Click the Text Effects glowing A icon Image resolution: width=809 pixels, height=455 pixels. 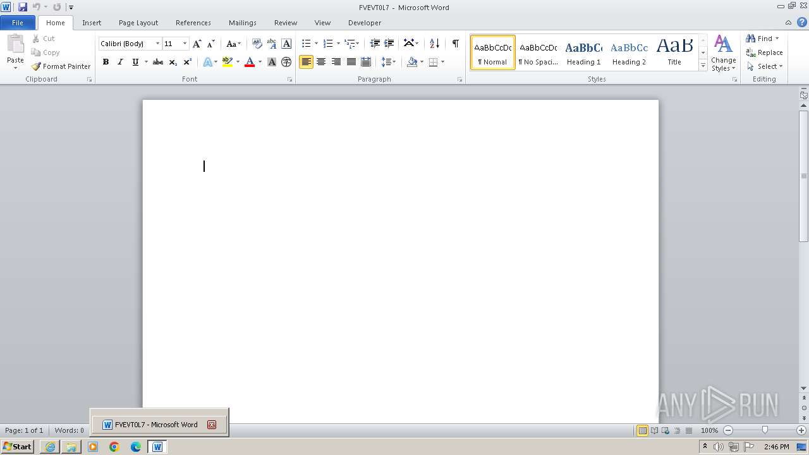click(x=207, y=62)
